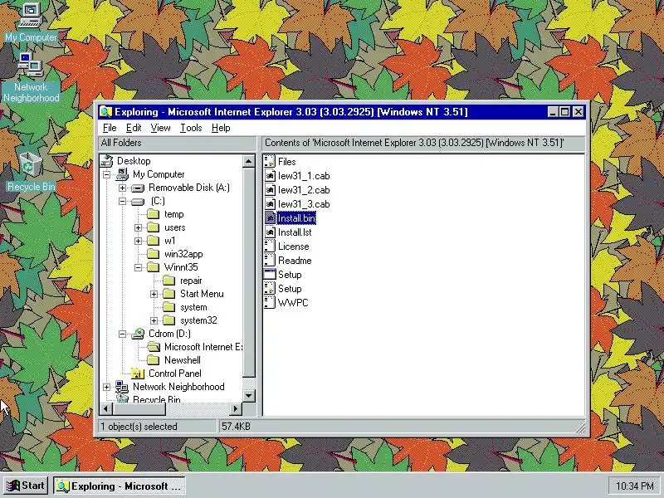
Task: Collapse the My Computer tree node
Action: point(107,174)
